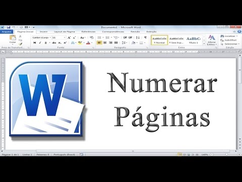The width and height of the screenshot is (242, 182).
Task: Toggle italic formatting
Action: (40, 43)
